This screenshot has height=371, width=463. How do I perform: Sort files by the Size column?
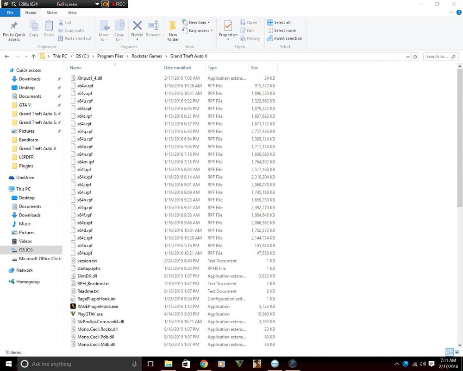pyautogui.click(x=255, y=68)
